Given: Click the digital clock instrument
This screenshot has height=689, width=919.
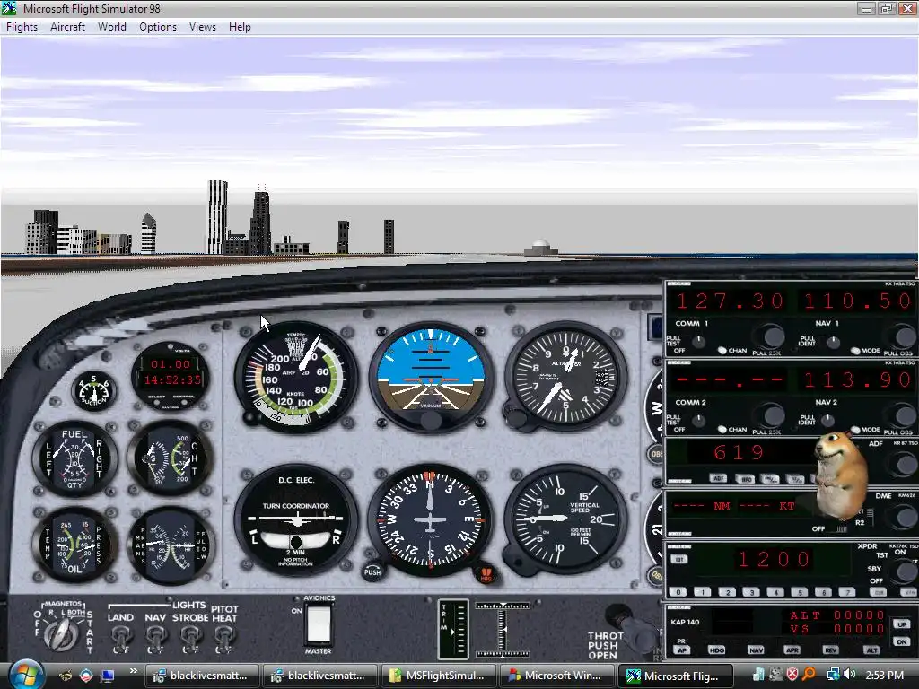Looking at the screenshot, I should (x=171, y=376).
